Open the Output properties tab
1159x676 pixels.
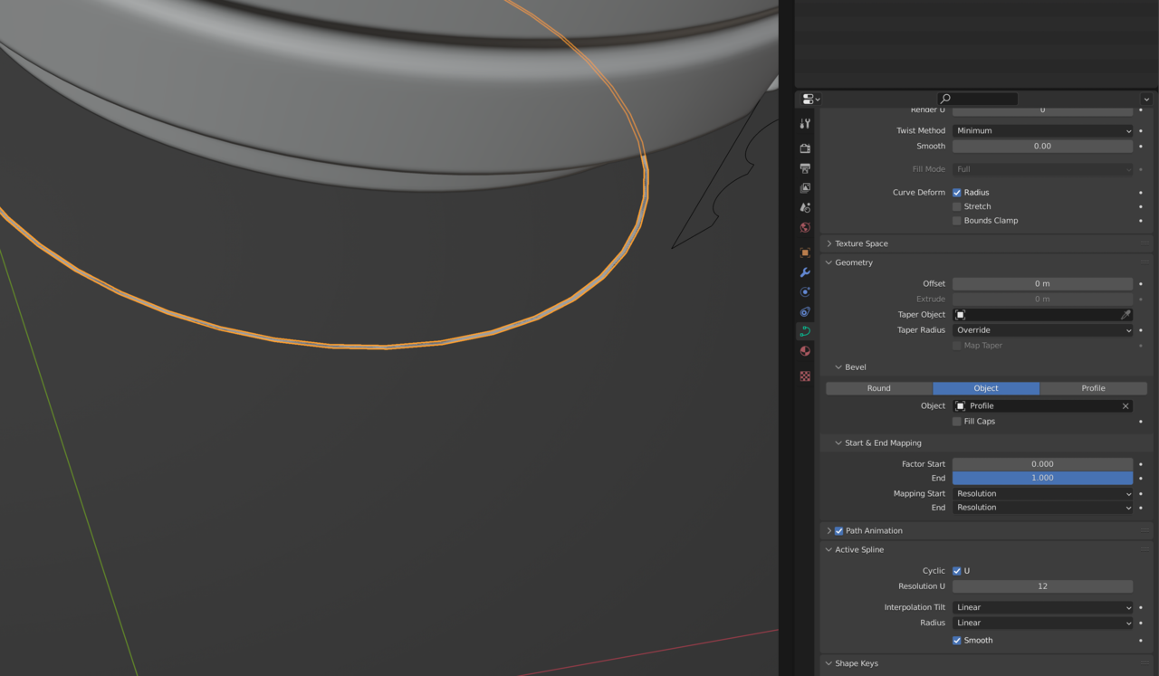(x=805, y=168)
